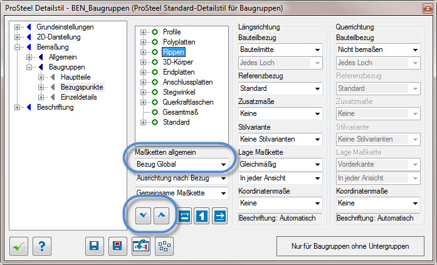
Task: Click the green icon next to Profile
Action: tap(155, 32)
